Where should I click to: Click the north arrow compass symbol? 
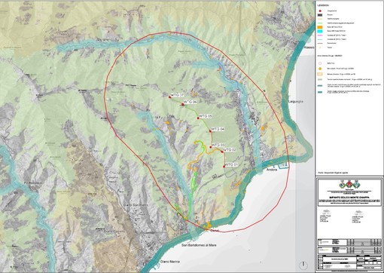pyautogui.click(x=303, y=265)
